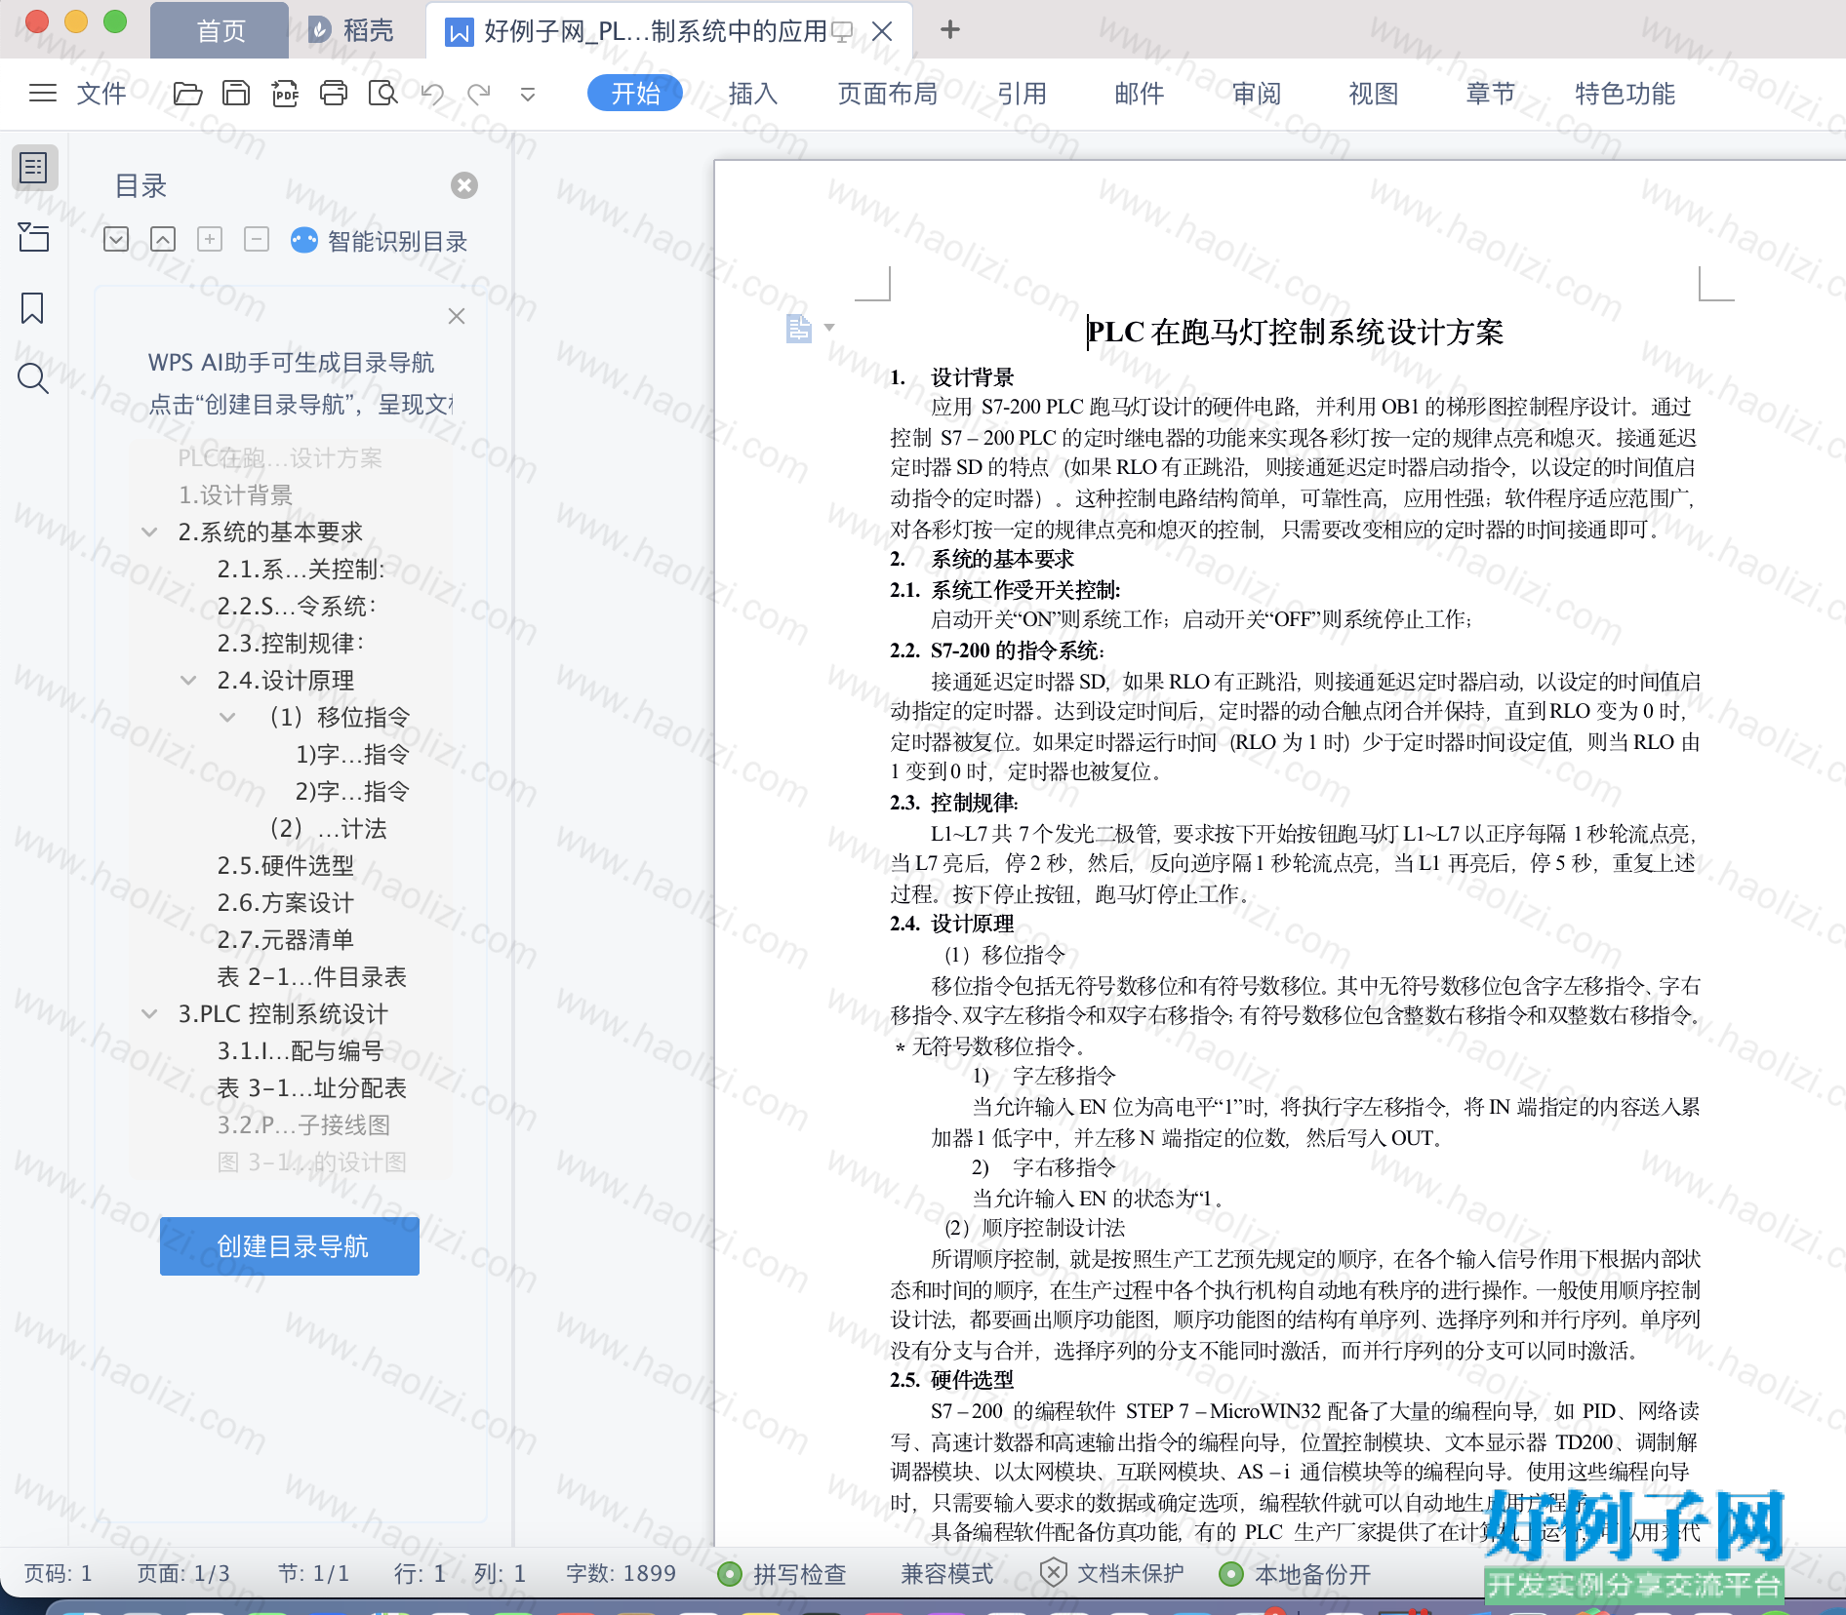Select outline entry 表 3-1…址分配表
Viewport: 1846px width, 1615px height.
311,1087
